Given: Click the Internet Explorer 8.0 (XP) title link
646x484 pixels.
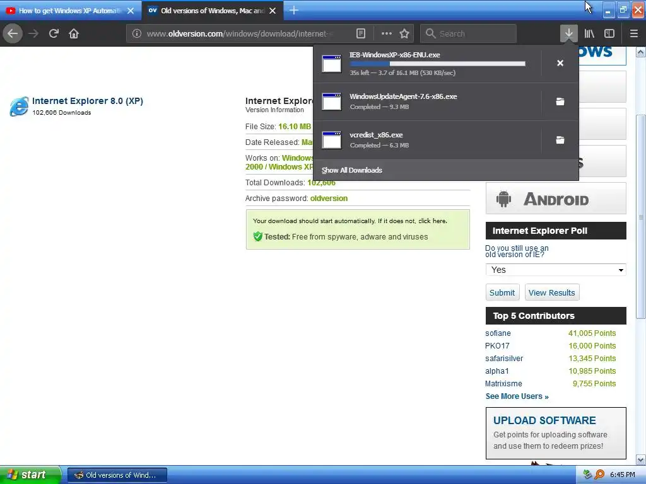Looking at the screenshot, I should pyautogui.click(x=87, y=101).
